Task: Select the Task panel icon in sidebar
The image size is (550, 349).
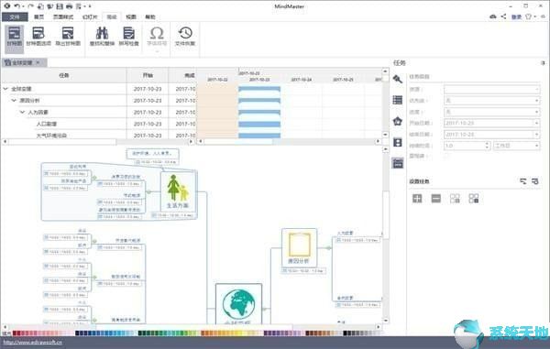Action: (x=398, y=163)
